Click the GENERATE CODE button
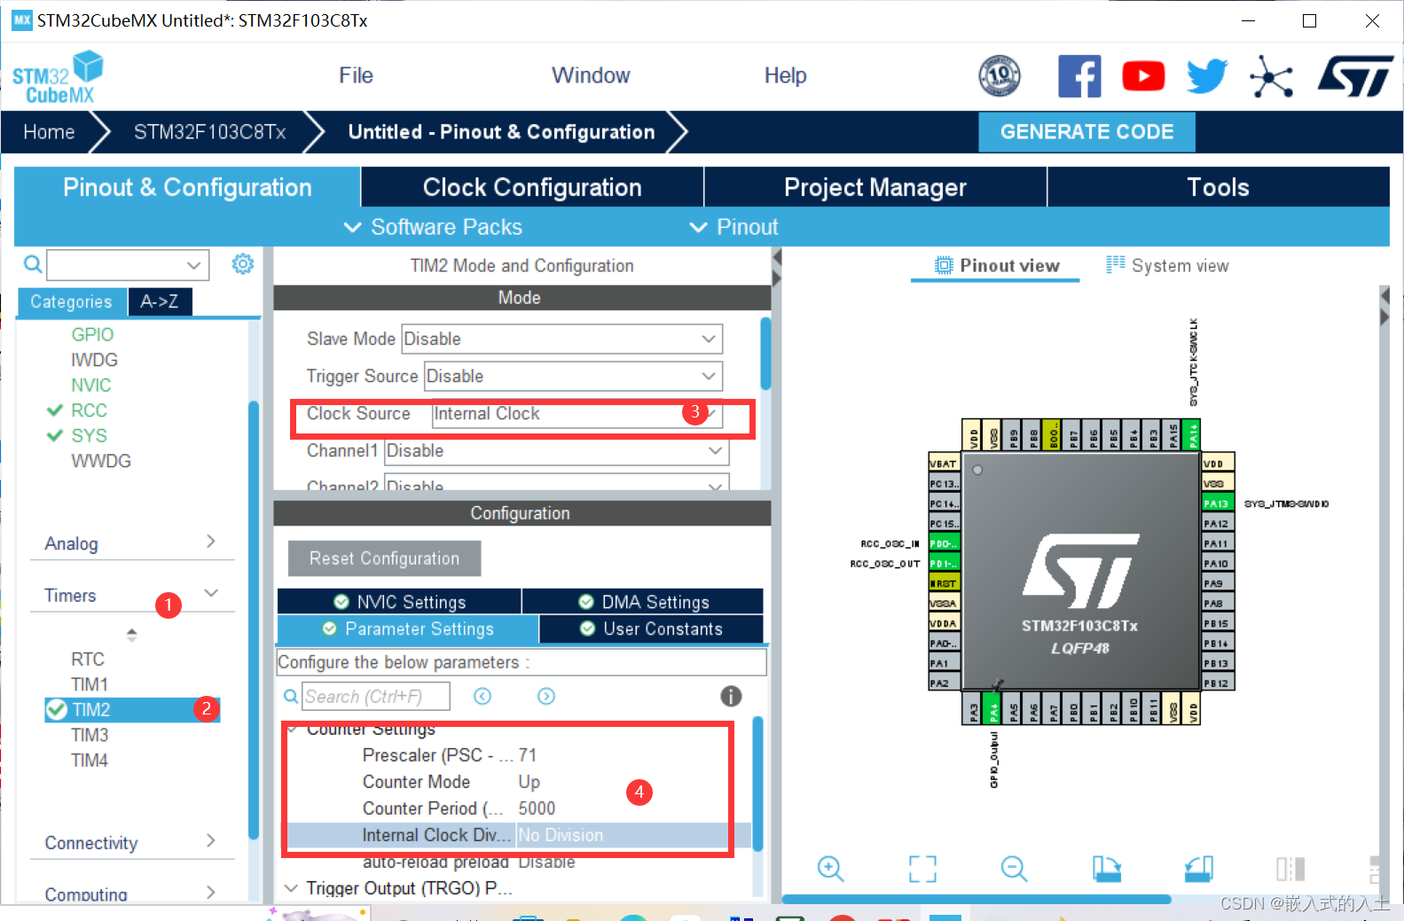 [1086, 132]
